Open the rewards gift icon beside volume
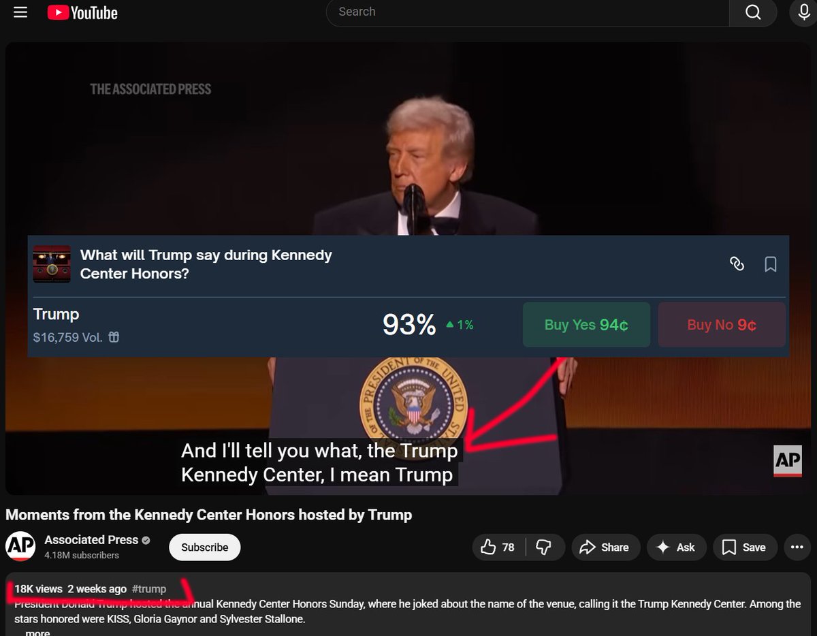The width and height of the screenshot is (817, 636). pos(114,336)
